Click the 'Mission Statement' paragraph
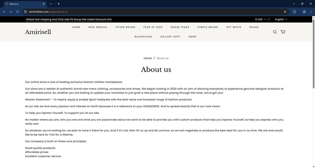Screen dimensions: 315x168 [x=109, y=99]
